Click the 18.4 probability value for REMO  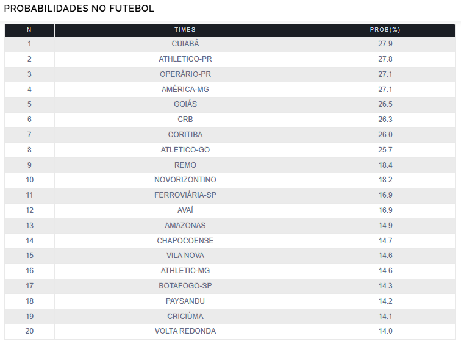tap(385, 165)
